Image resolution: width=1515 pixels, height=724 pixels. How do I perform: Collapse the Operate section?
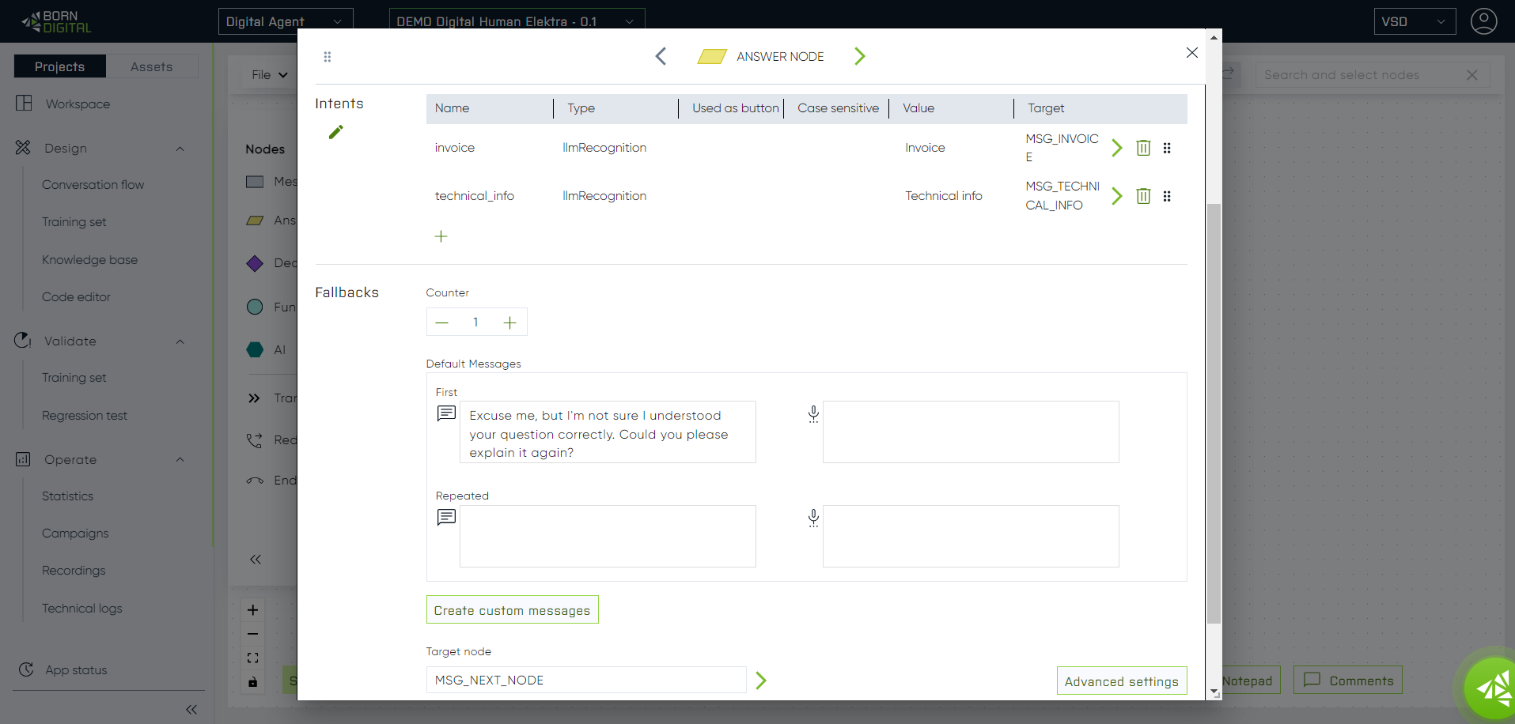click(x=180, y=460)
